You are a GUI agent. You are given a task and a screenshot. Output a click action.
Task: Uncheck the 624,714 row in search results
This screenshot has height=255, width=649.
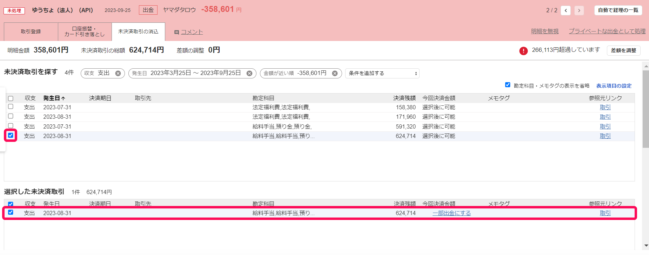tap(11, 135)
